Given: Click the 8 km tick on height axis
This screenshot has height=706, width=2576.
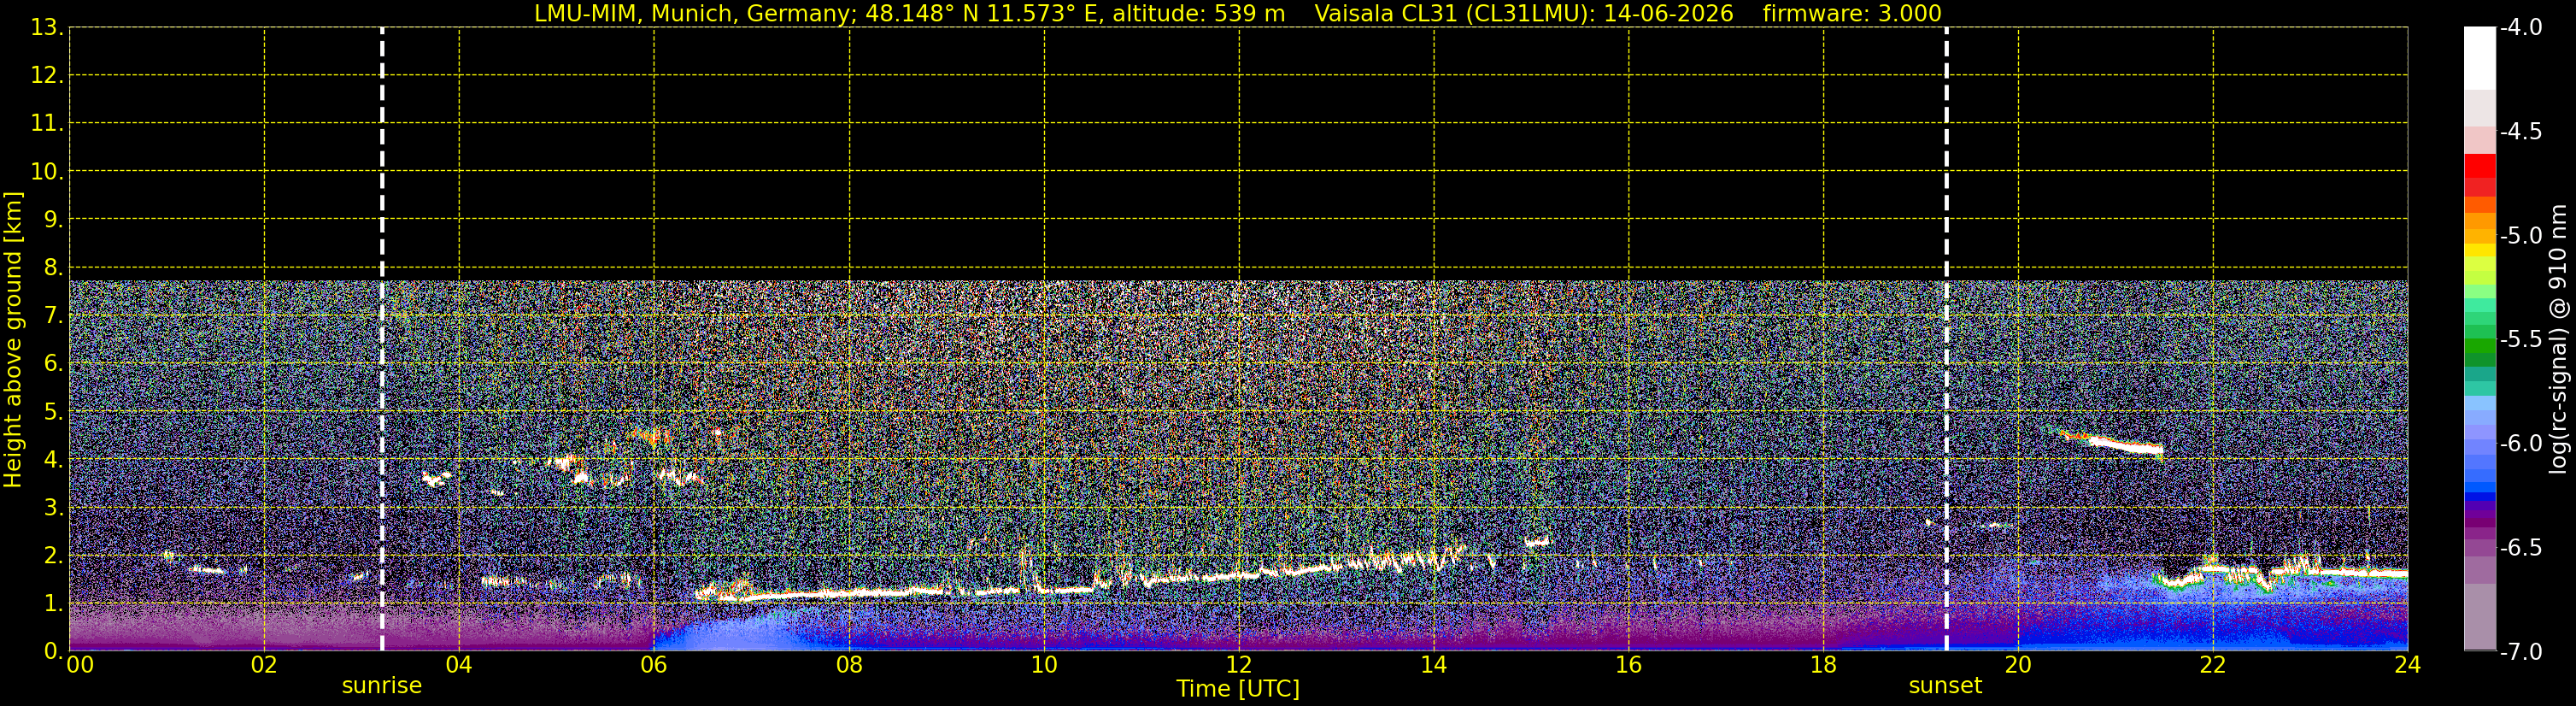Looking at the screenshot, I should click(52, 267).
